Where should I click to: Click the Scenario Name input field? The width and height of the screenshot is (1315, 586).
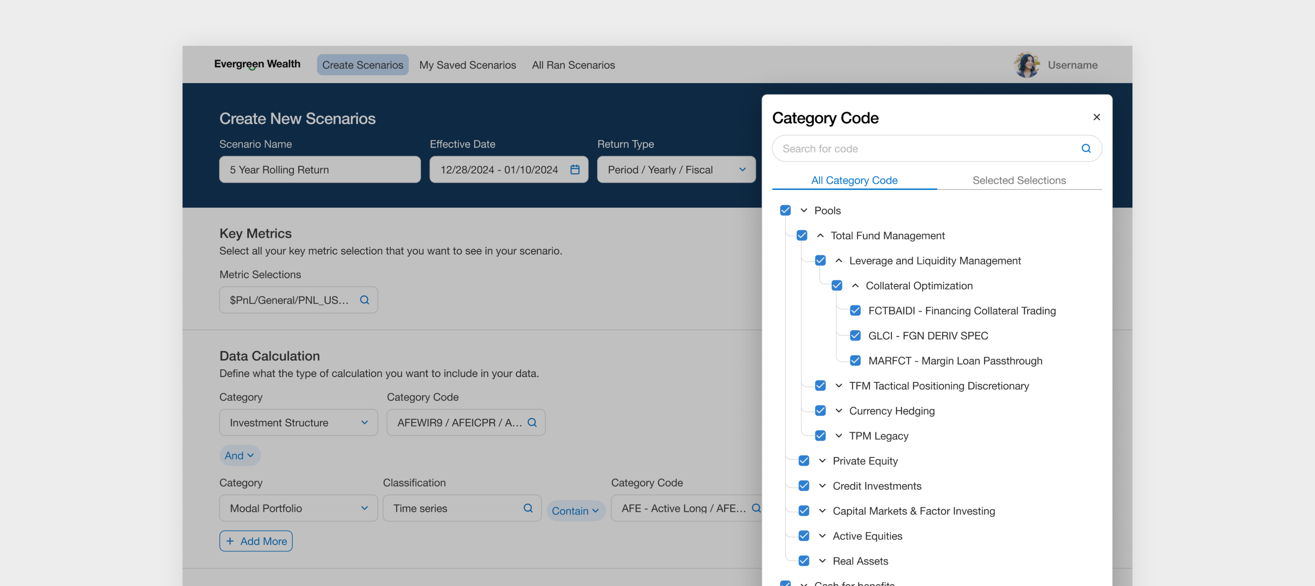coord(319,170)
